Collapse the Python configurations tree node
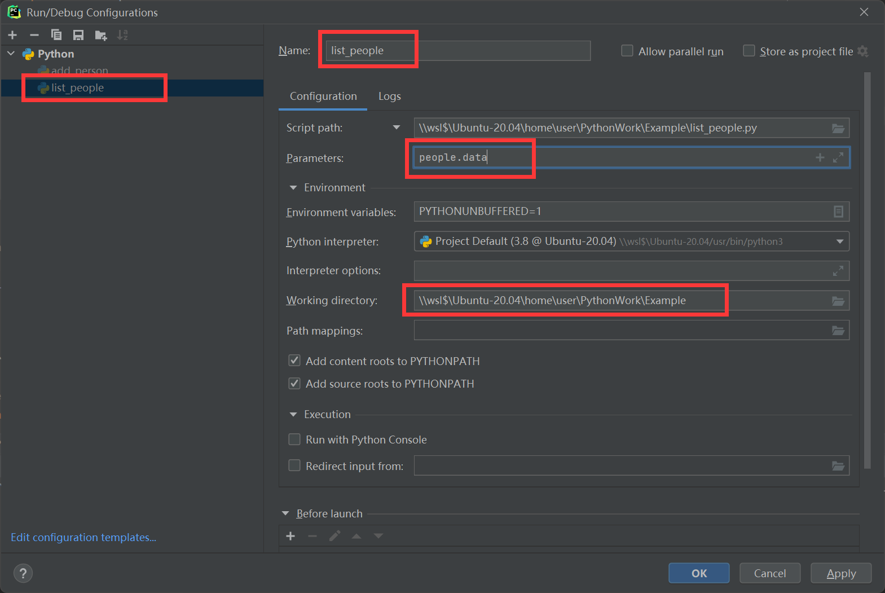This screenshot has height=593, width=885. (x=11, y=54)
